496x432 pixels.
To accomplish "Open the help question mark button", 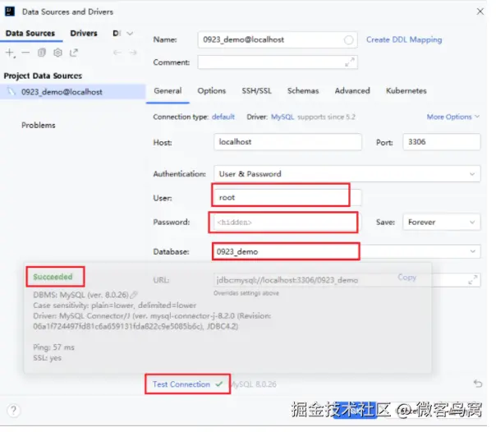I will click(13, 411).
